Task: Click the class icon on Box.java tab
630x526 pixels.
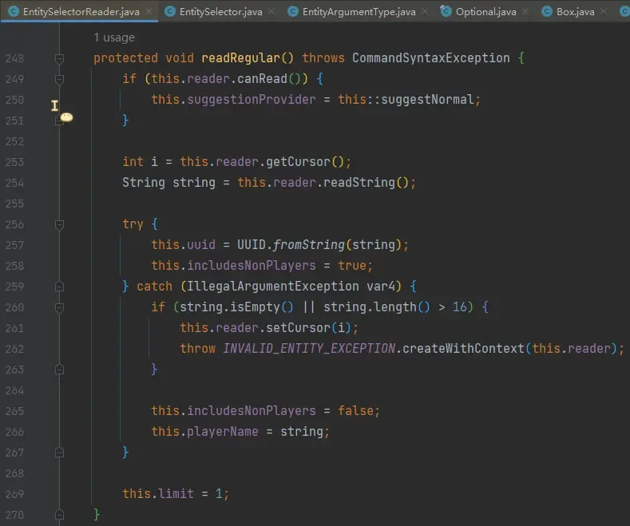Action: (547, 11)
